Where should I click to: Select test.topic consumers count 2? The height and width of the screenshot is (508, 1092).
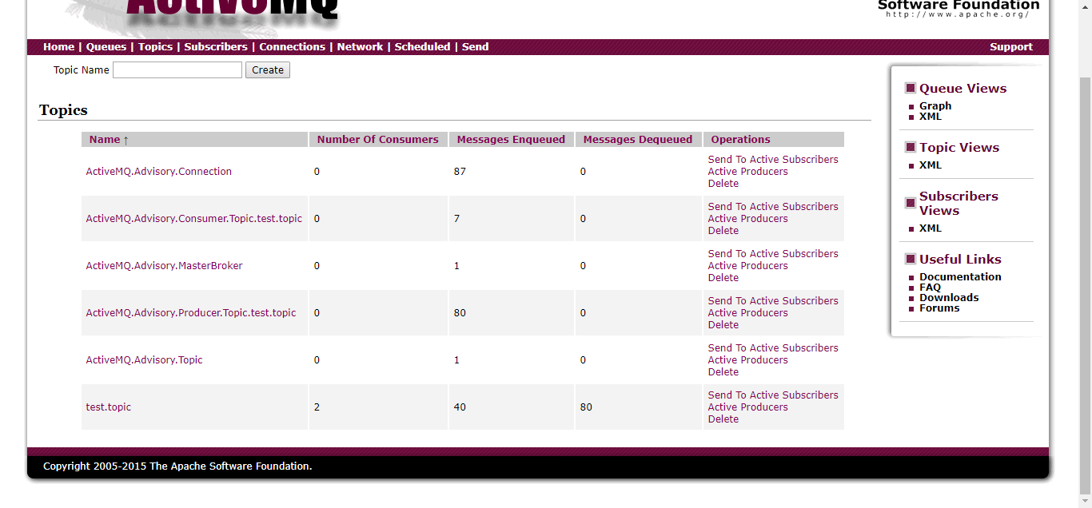[x=317, y=407]
